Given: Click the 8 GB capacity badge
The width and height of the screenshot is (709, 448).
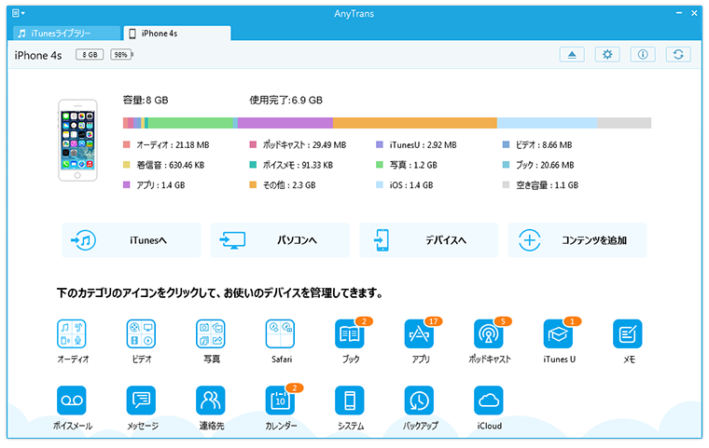Looking at the screenshot, I should pyautogui.click(x=90, y=55).
